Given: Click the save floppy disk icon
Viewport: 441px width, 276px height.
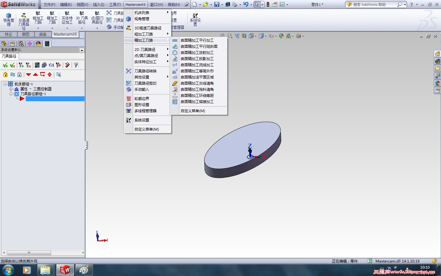Looking at the screenshot, I should [x=217, y=5].
